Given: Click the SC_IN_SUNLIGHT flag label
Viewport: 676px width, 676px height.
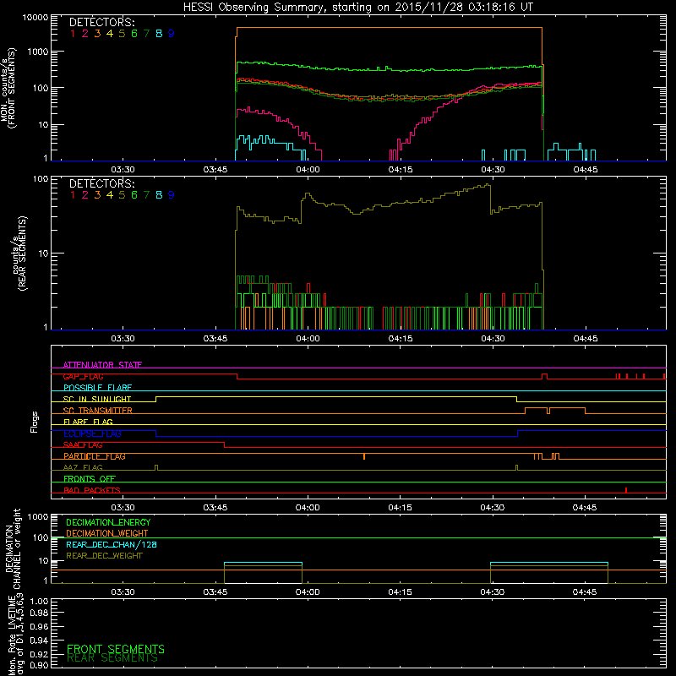Looking at the screenshot, I should point(97,399).
